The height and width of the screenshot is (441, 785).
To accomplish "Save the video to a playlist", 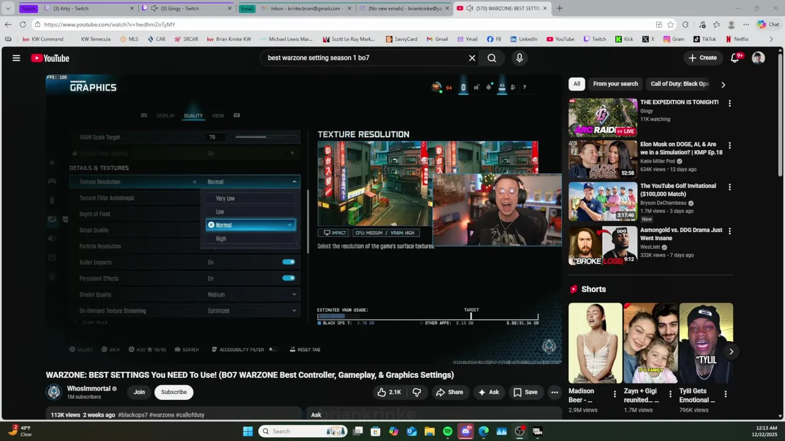I will [x=526, y=392].
